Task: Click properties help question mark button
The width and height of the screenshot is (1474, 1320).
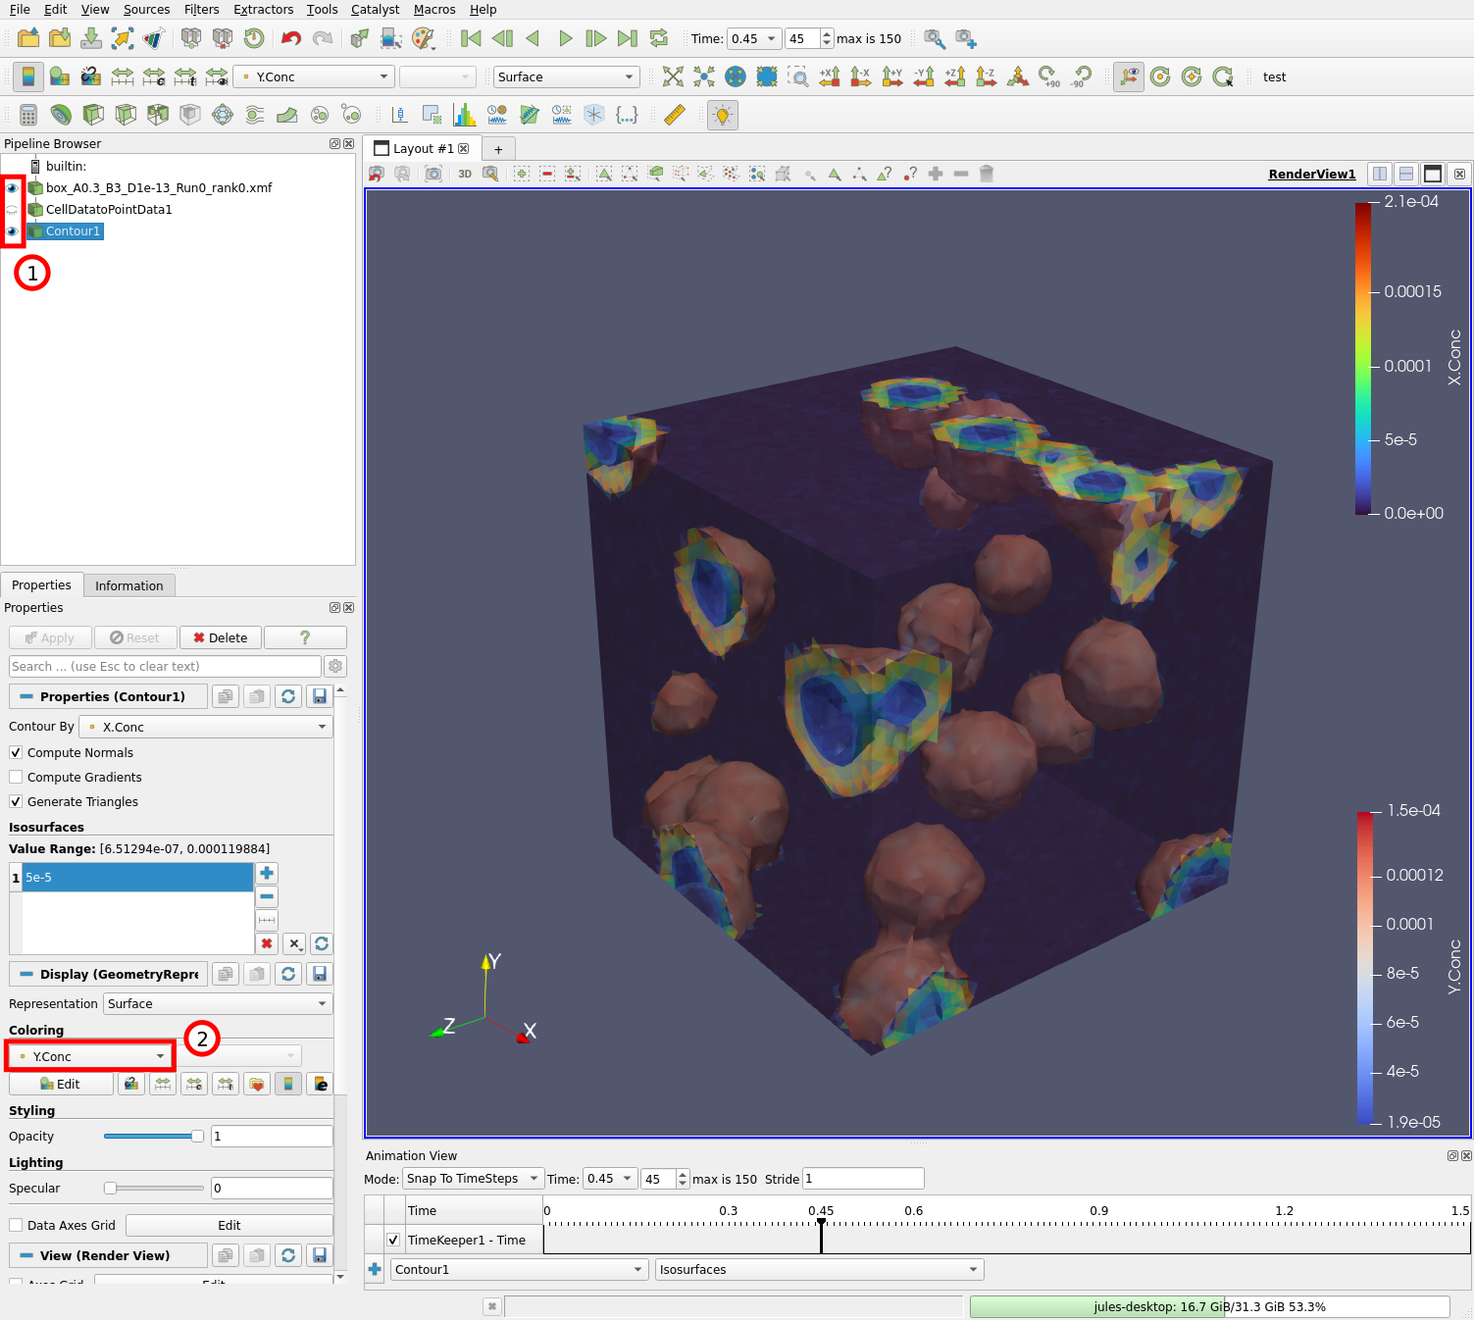Action: [x=305, y=637]
